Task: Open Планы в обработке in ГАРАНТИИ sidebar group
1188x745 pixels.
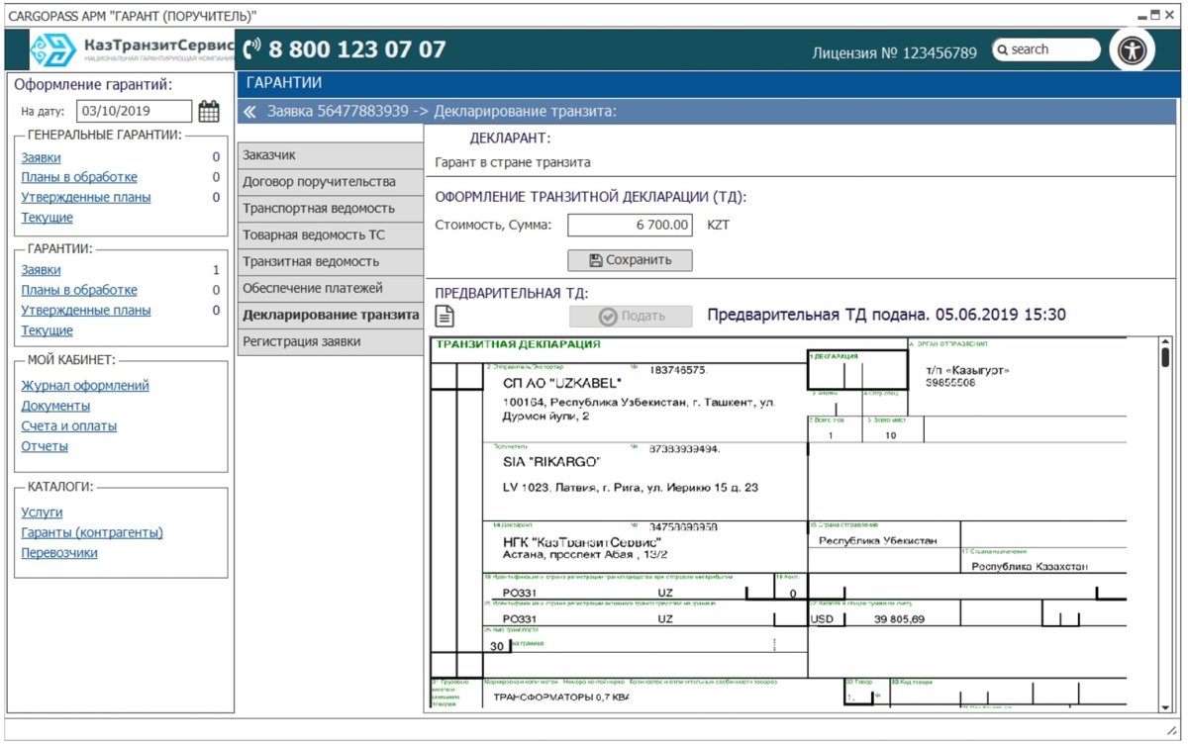Action: point(79,291)
